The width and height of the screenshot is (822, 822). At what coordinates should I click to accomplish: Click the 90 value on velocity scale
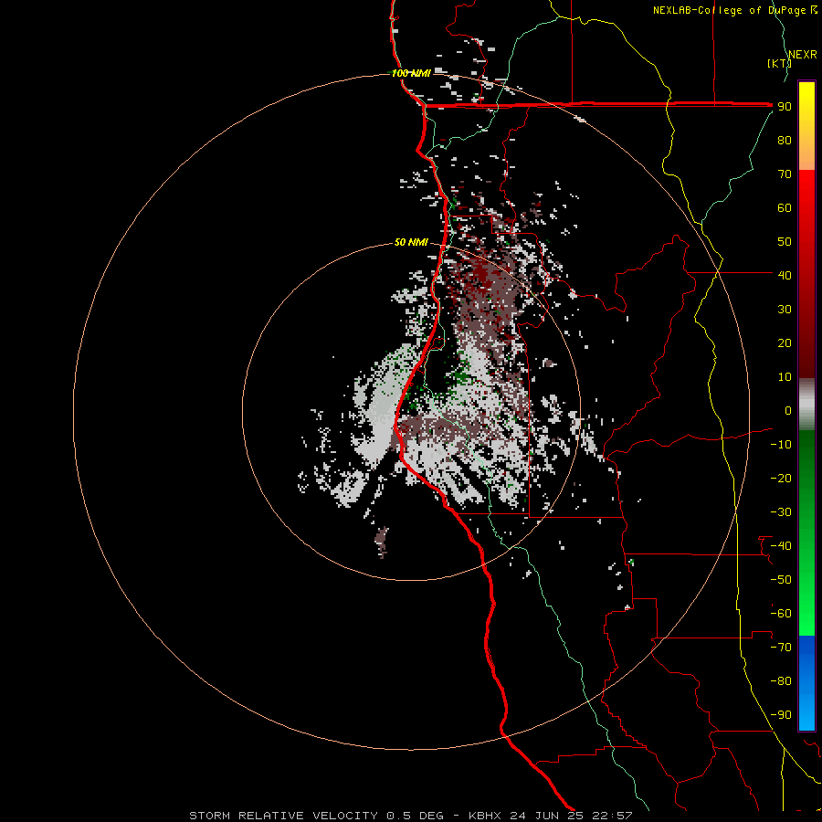[785, 107]
